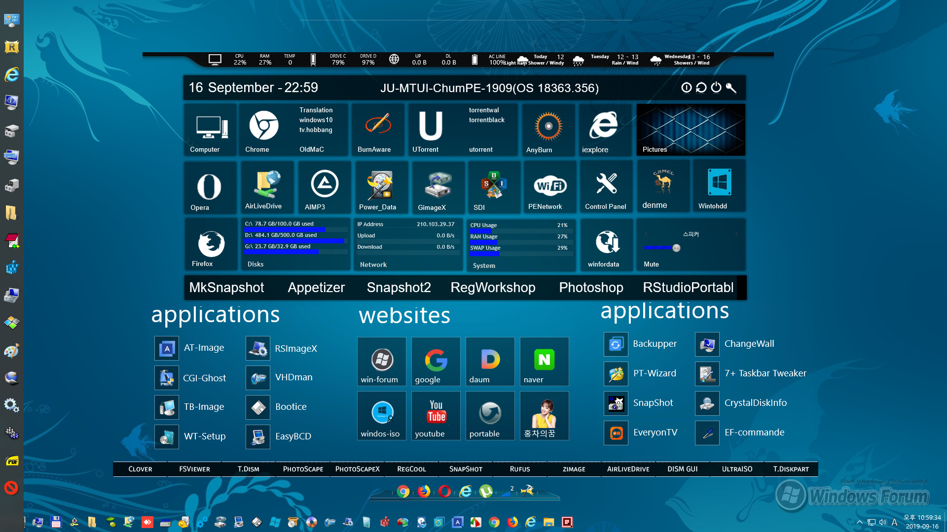Select ULTRAISO in bottom launcher bar
The height and width of the screenshot is (532, 947).
click(737, 469)
